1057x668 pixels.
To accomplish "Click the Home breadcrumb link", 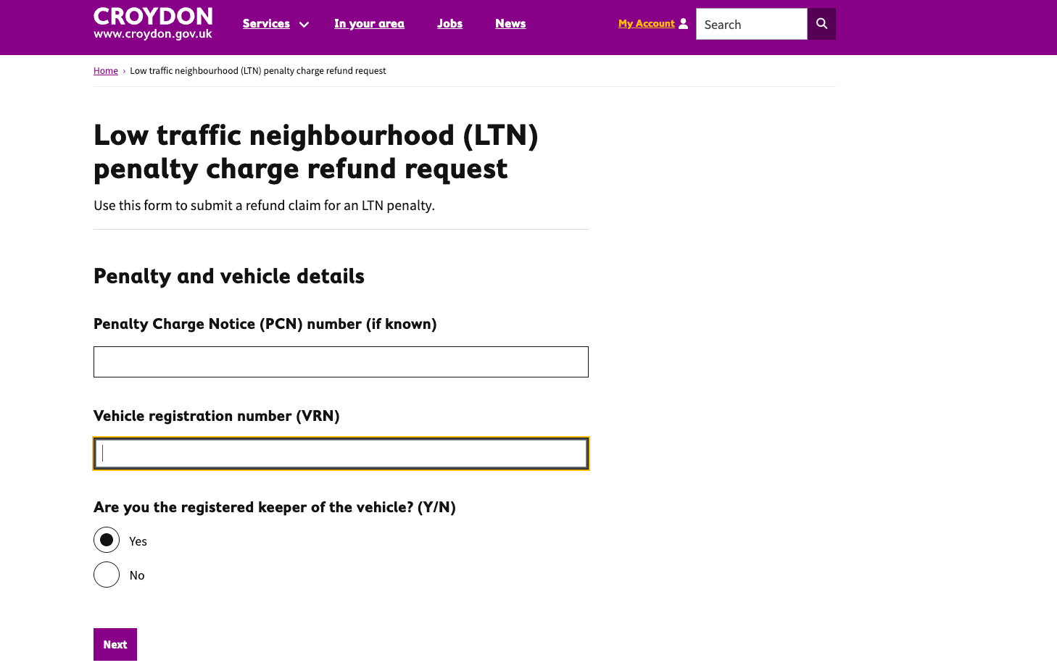I will click(x=106, y=71).
